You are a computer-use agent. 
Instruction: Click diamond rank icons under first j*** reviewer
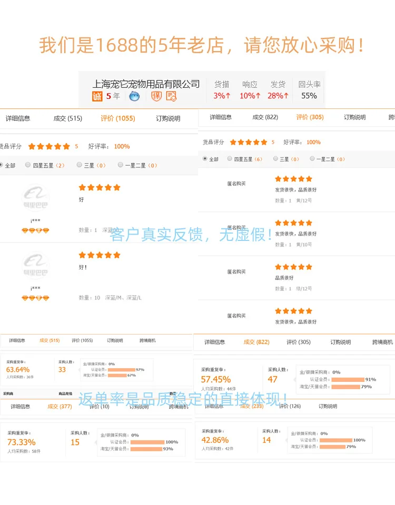[x=35, y=230]
